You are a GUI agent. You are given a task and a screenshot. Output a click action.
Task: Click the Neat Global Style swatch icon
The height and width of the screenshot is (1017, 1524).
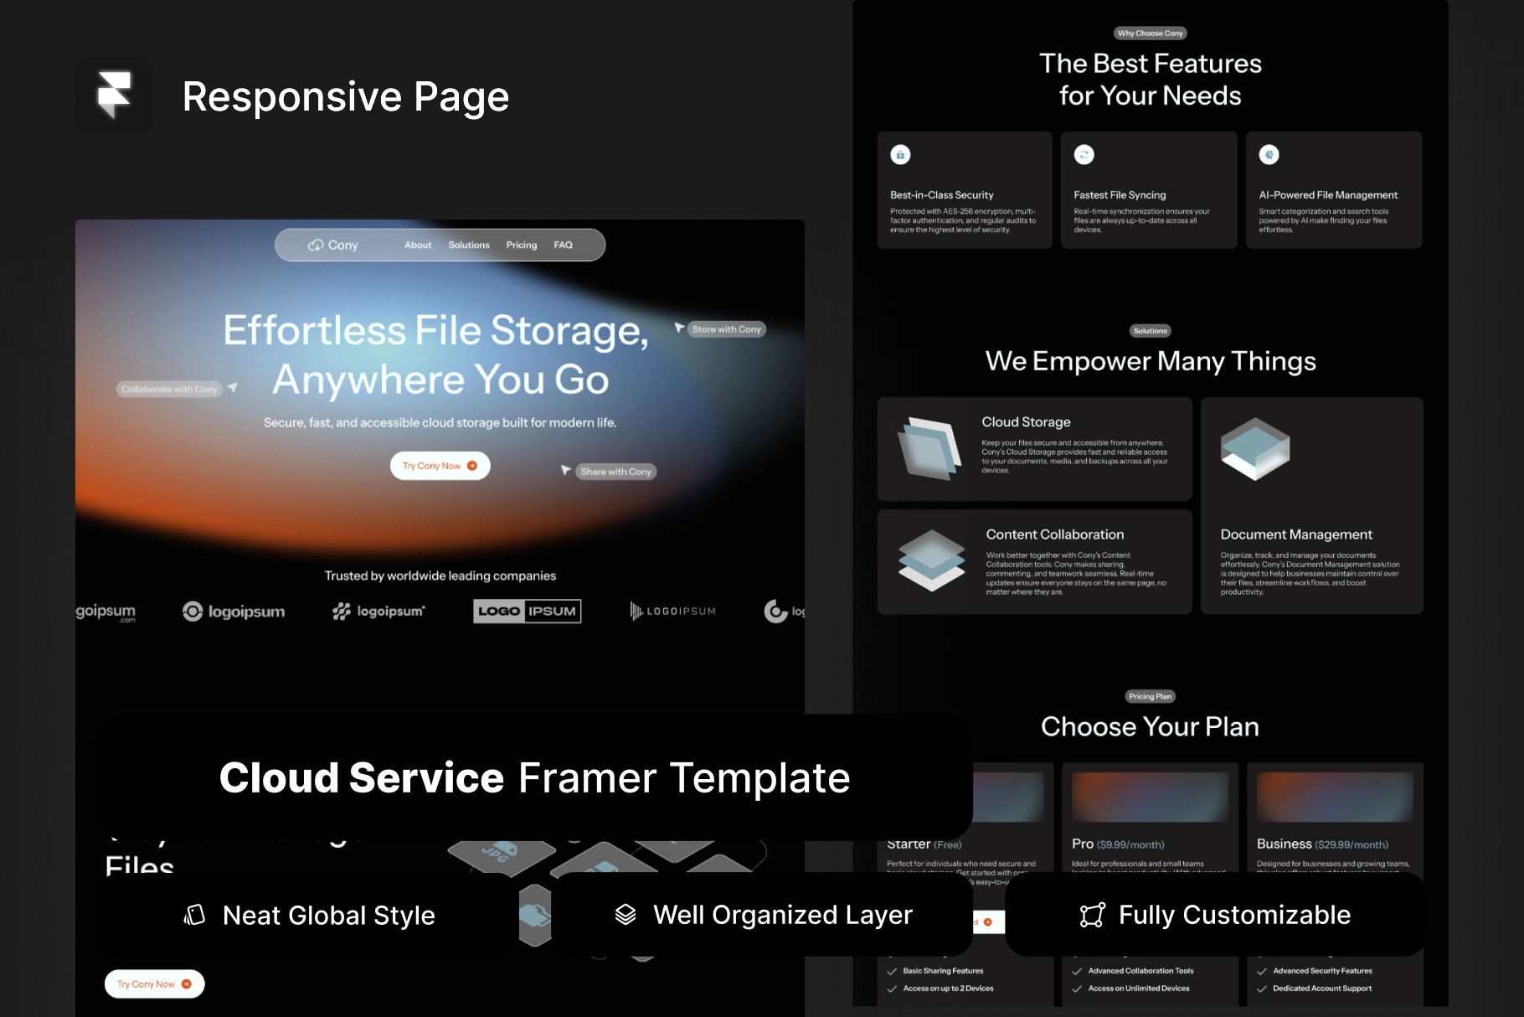[194, 915]
